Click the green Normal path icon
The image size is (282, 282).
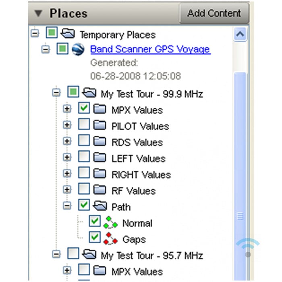click(110, 223)
